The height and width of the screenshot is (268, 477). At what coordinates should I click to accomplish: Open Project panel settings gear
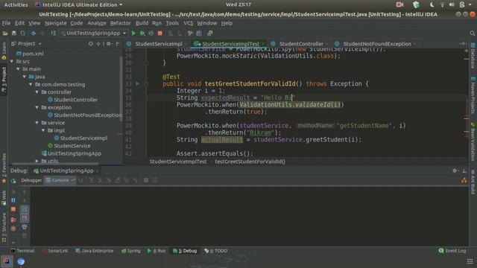point(109,44)
